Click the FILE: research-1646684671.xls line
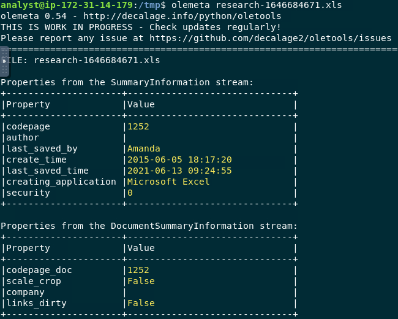Viewport: 398px width, 319px height. [83, 60]
